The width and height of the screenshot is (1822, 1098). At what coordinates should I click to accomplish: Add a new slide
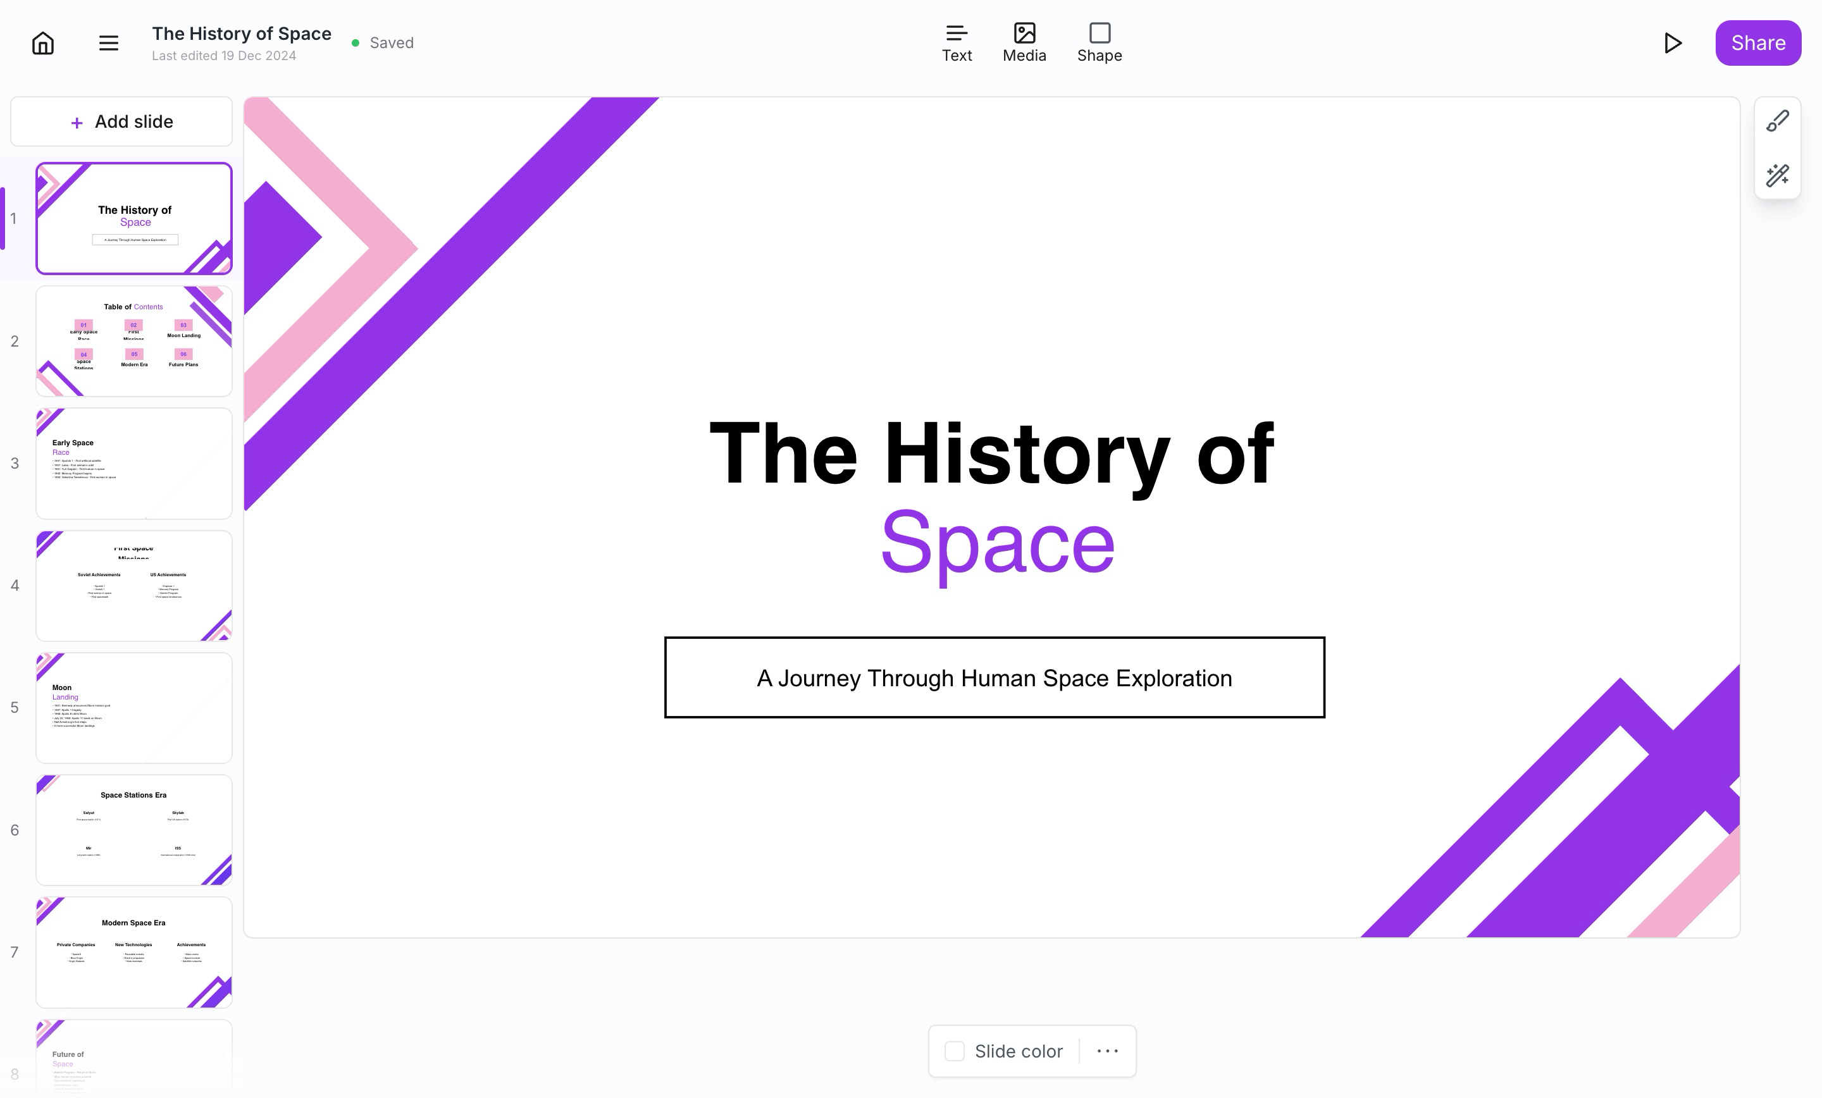(x=121, y=122)
